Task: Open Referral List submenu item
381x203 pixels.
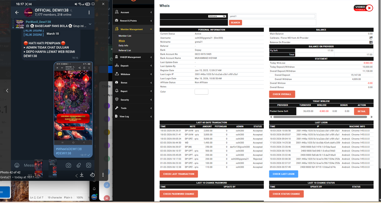Action: pyautogui.click(x=125, y=50)
